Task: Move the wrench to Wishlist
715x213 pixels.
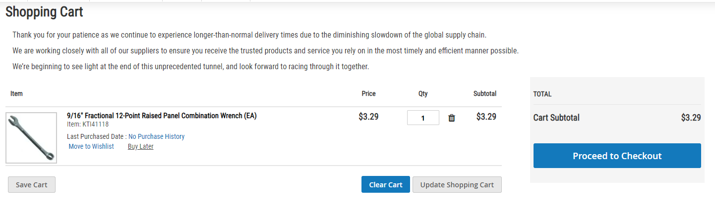Action: [91, 146]
